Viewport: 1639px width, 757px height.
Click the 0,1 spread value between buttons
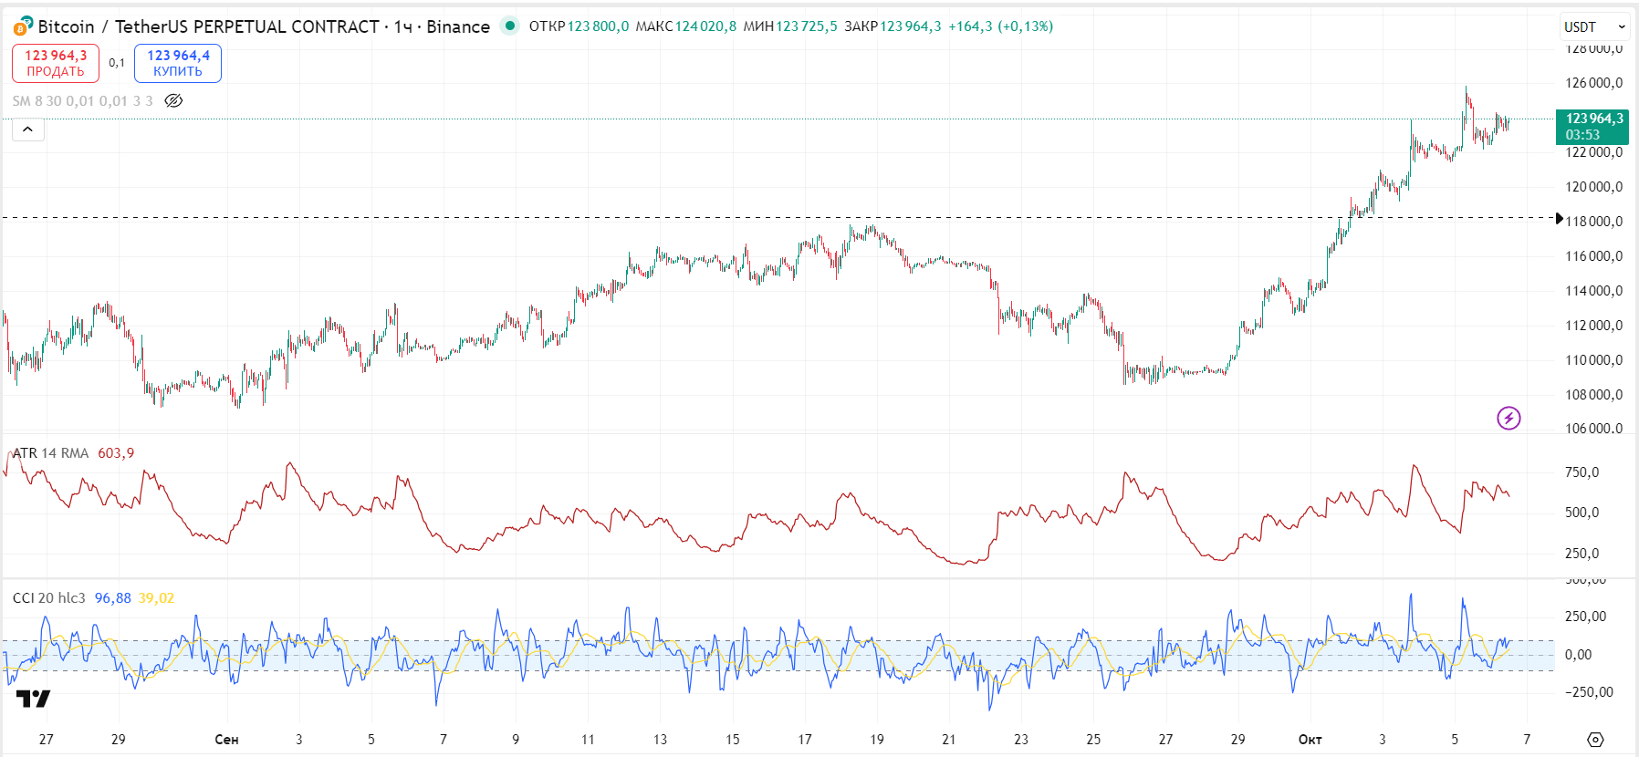pos(117,63)
